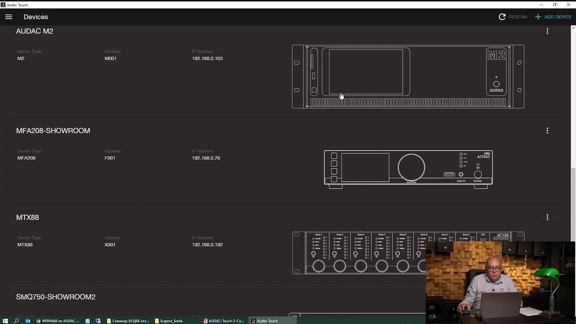The width and height of the screenshot is (576, 324).
Task: Open the three-dot menu for MFA208-SHOWROOM
Action: [x=547, y=130]
